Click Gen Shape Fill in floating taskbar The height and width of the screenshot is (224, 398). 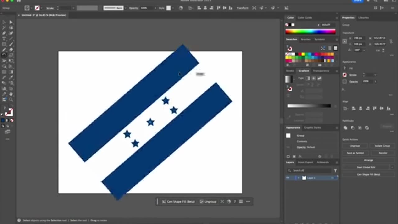[x=178, y=202]
